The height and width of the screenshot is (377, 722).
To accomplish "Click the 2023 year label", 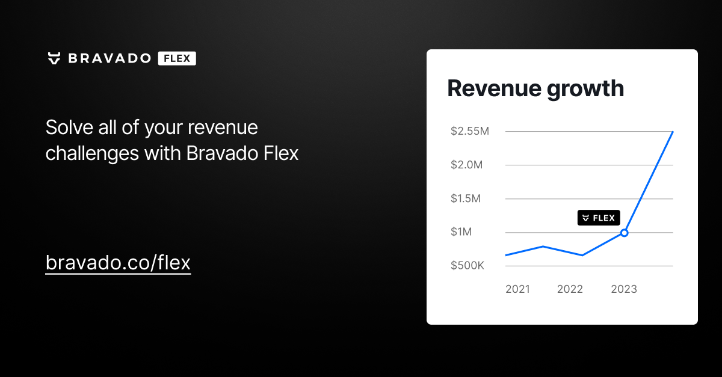I will tap(624, 289).
